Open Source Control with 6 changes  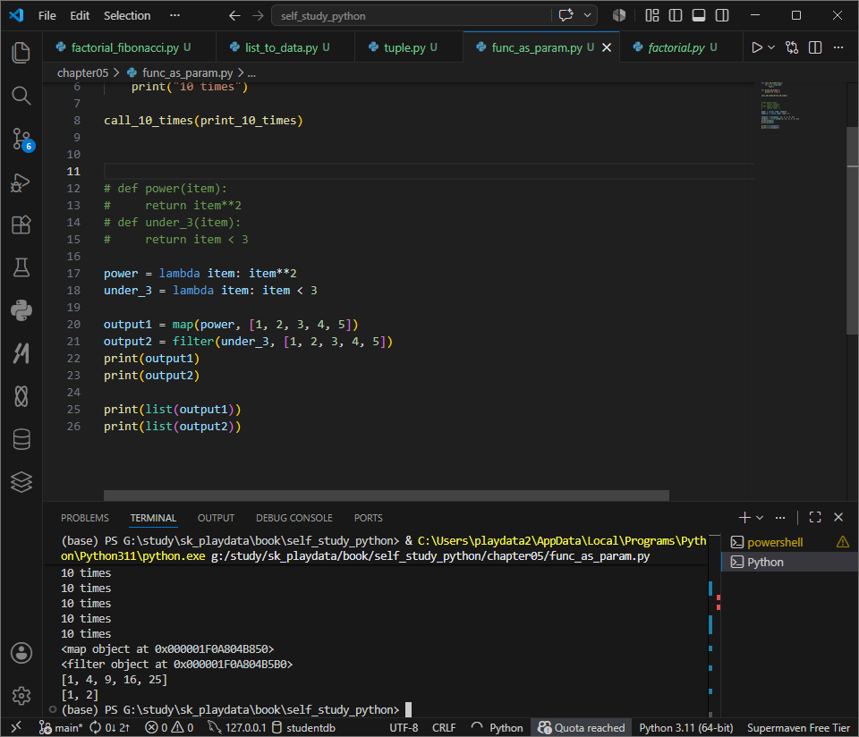(x=21, y=139)
